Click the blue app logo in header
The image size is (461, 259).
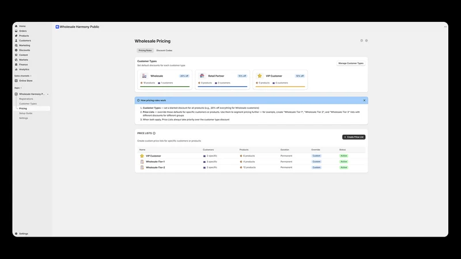click(57, 26)
